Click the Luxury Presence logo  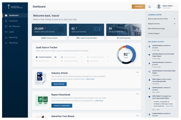point(15,6)
